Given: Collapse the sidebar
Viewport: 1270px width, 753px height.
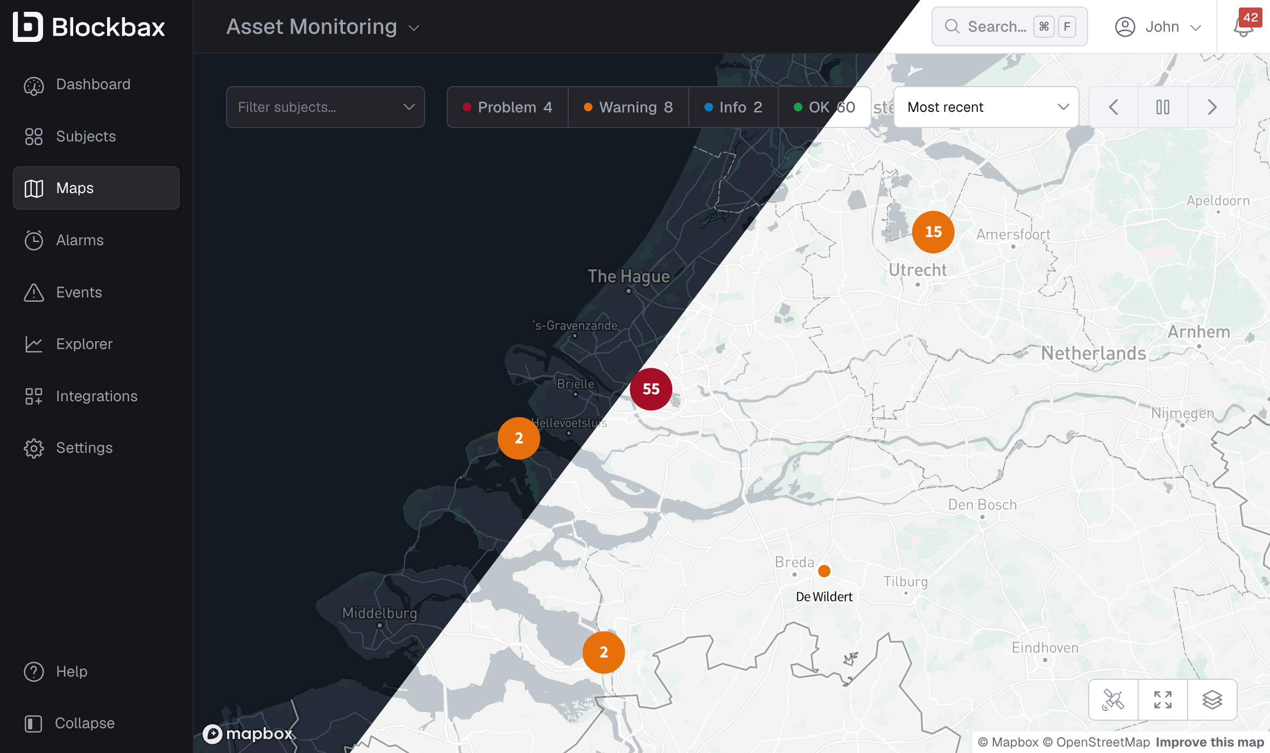Looking at the screenshot, I should (96, 723).
